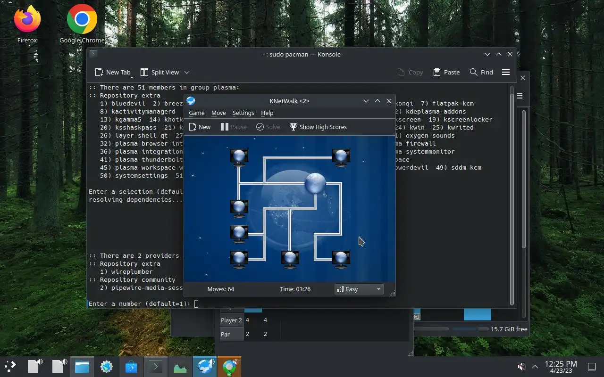Viewport: 604px width, 377px height.
Task: Rotate the bottom-right computer terminal
Action: 341,259
